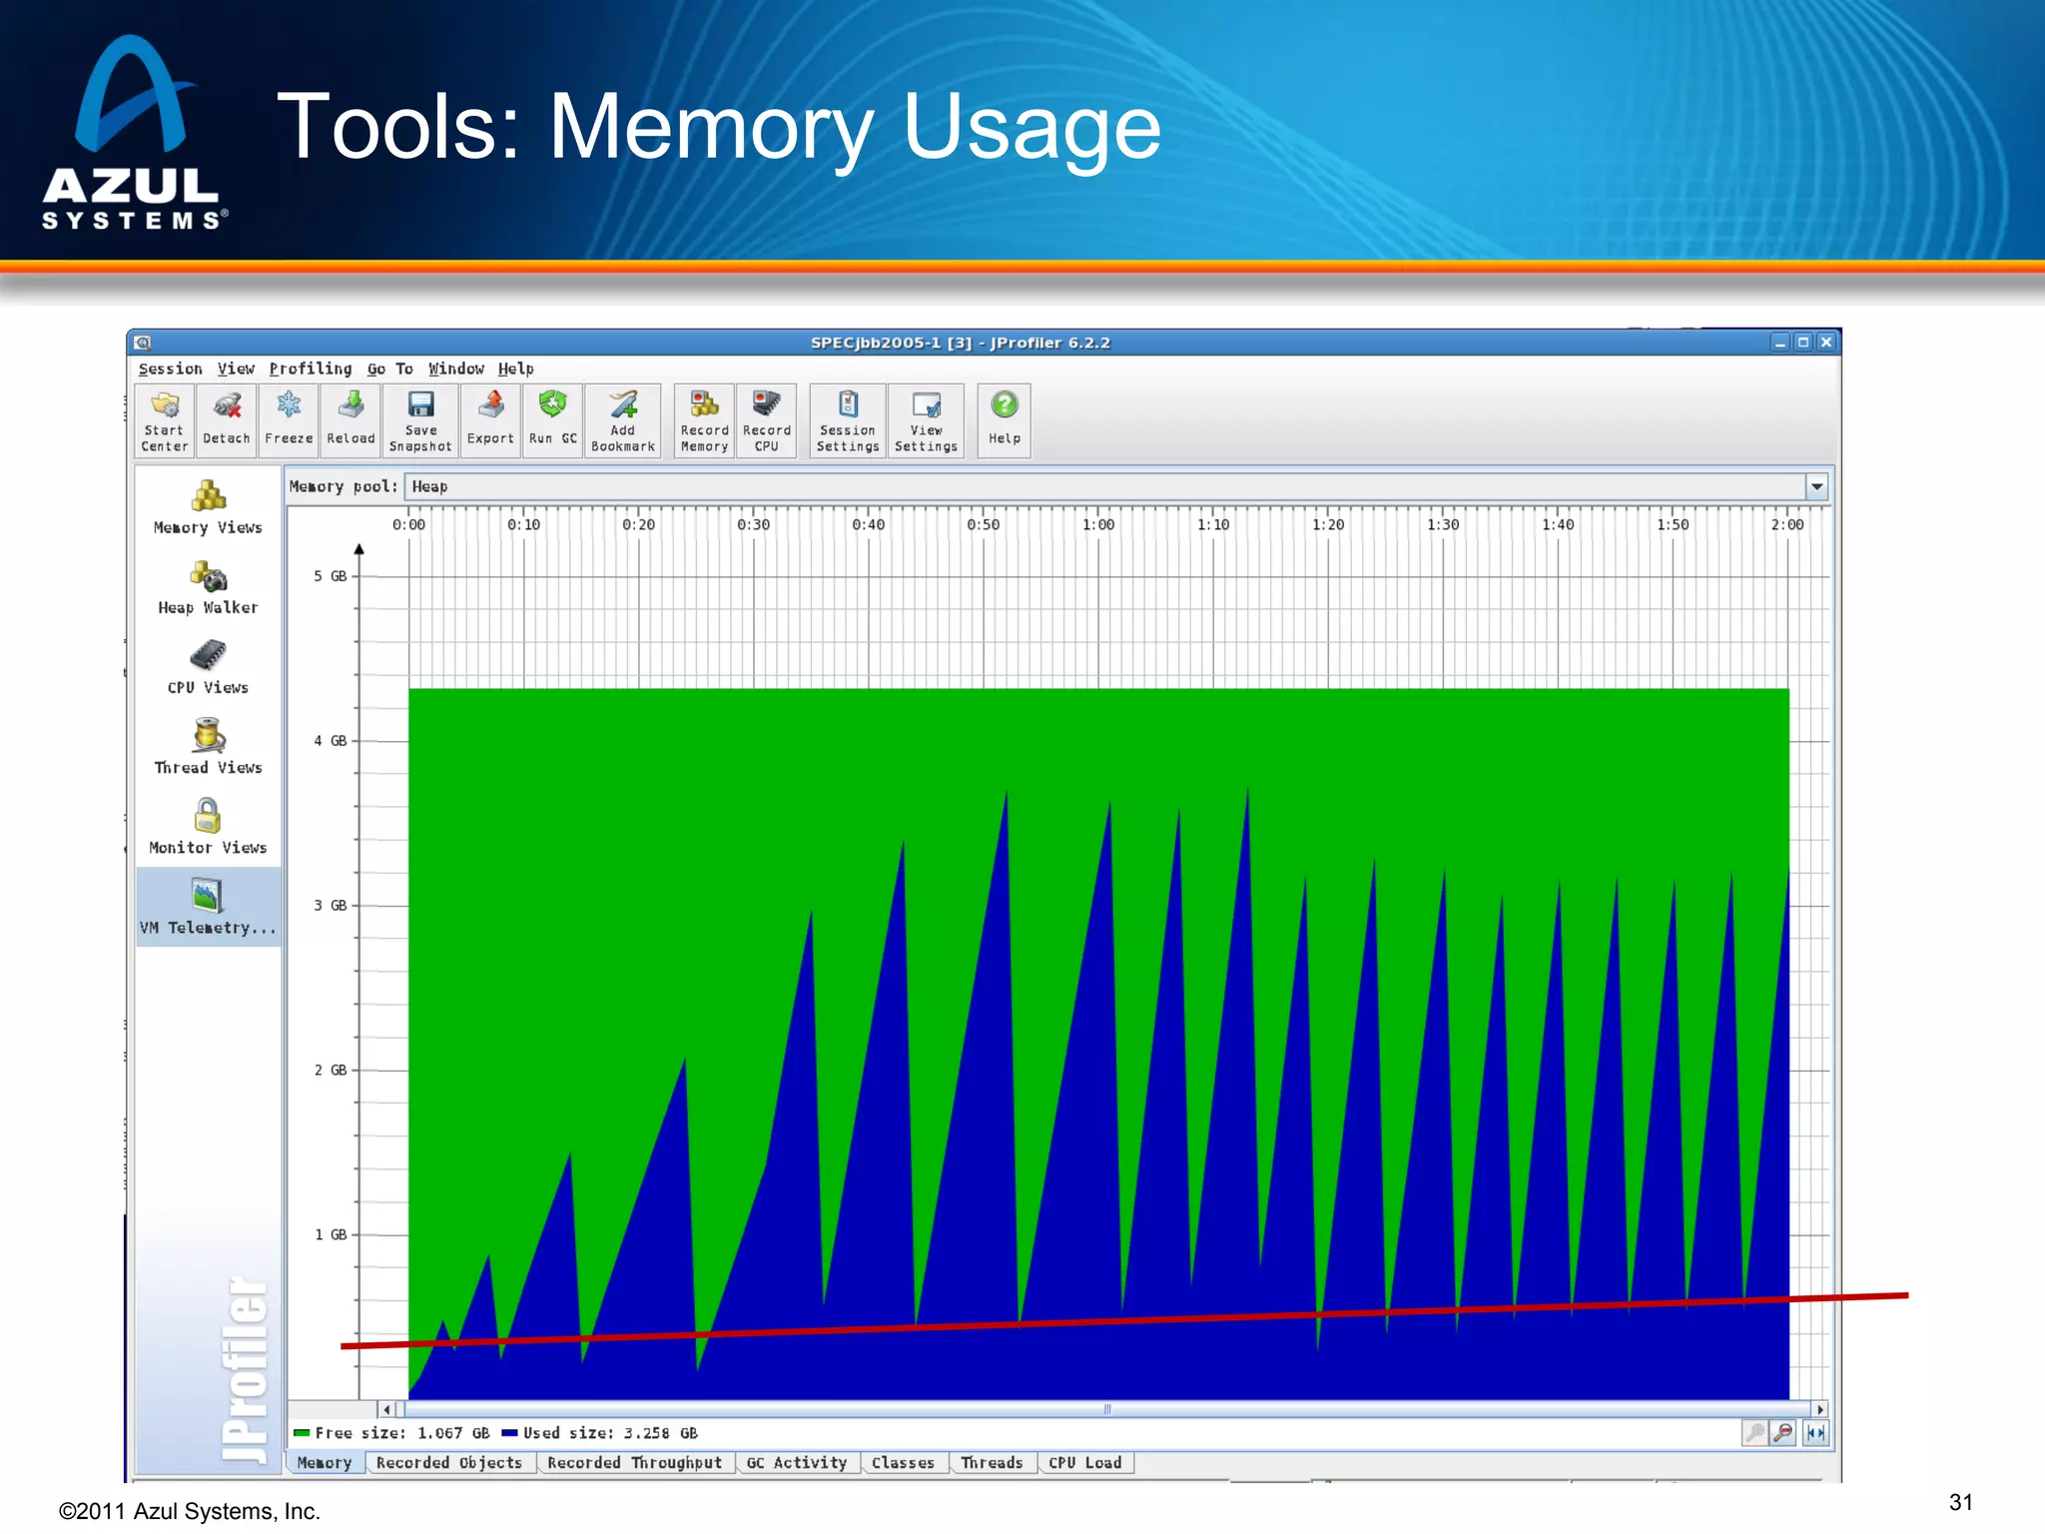Select CPU Views in sidebar
This screenshot has height=1534, width=2045.
tap(208, 668)
